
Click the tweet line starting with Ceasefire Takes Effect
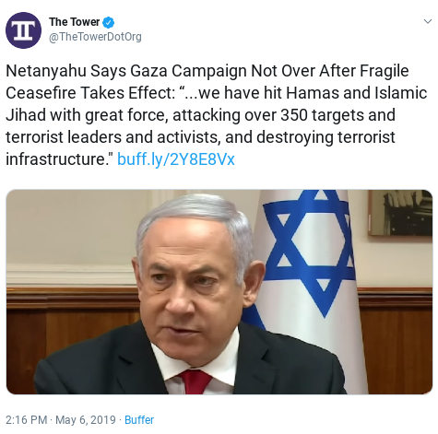pos(217,93)
